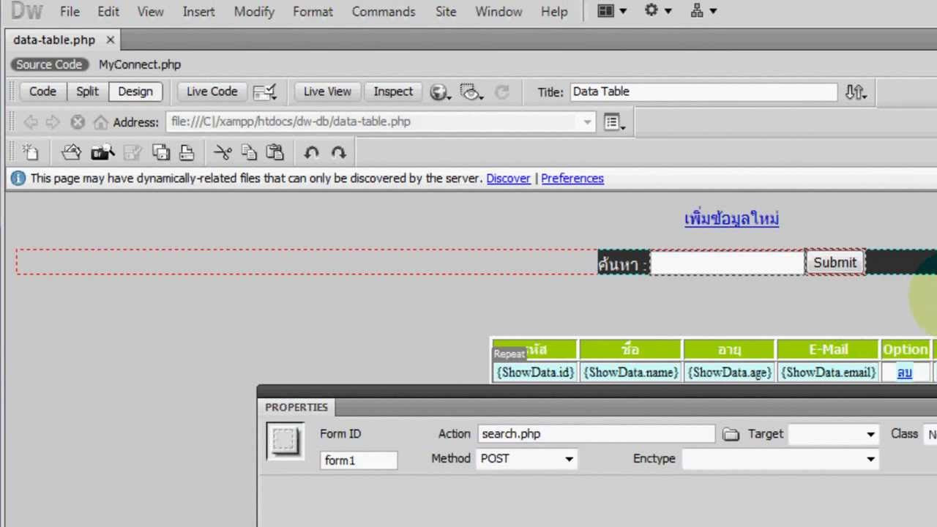This screenshot has height=527, width=937.
Task: Open the Commands menu
Action: click(384, 12)
